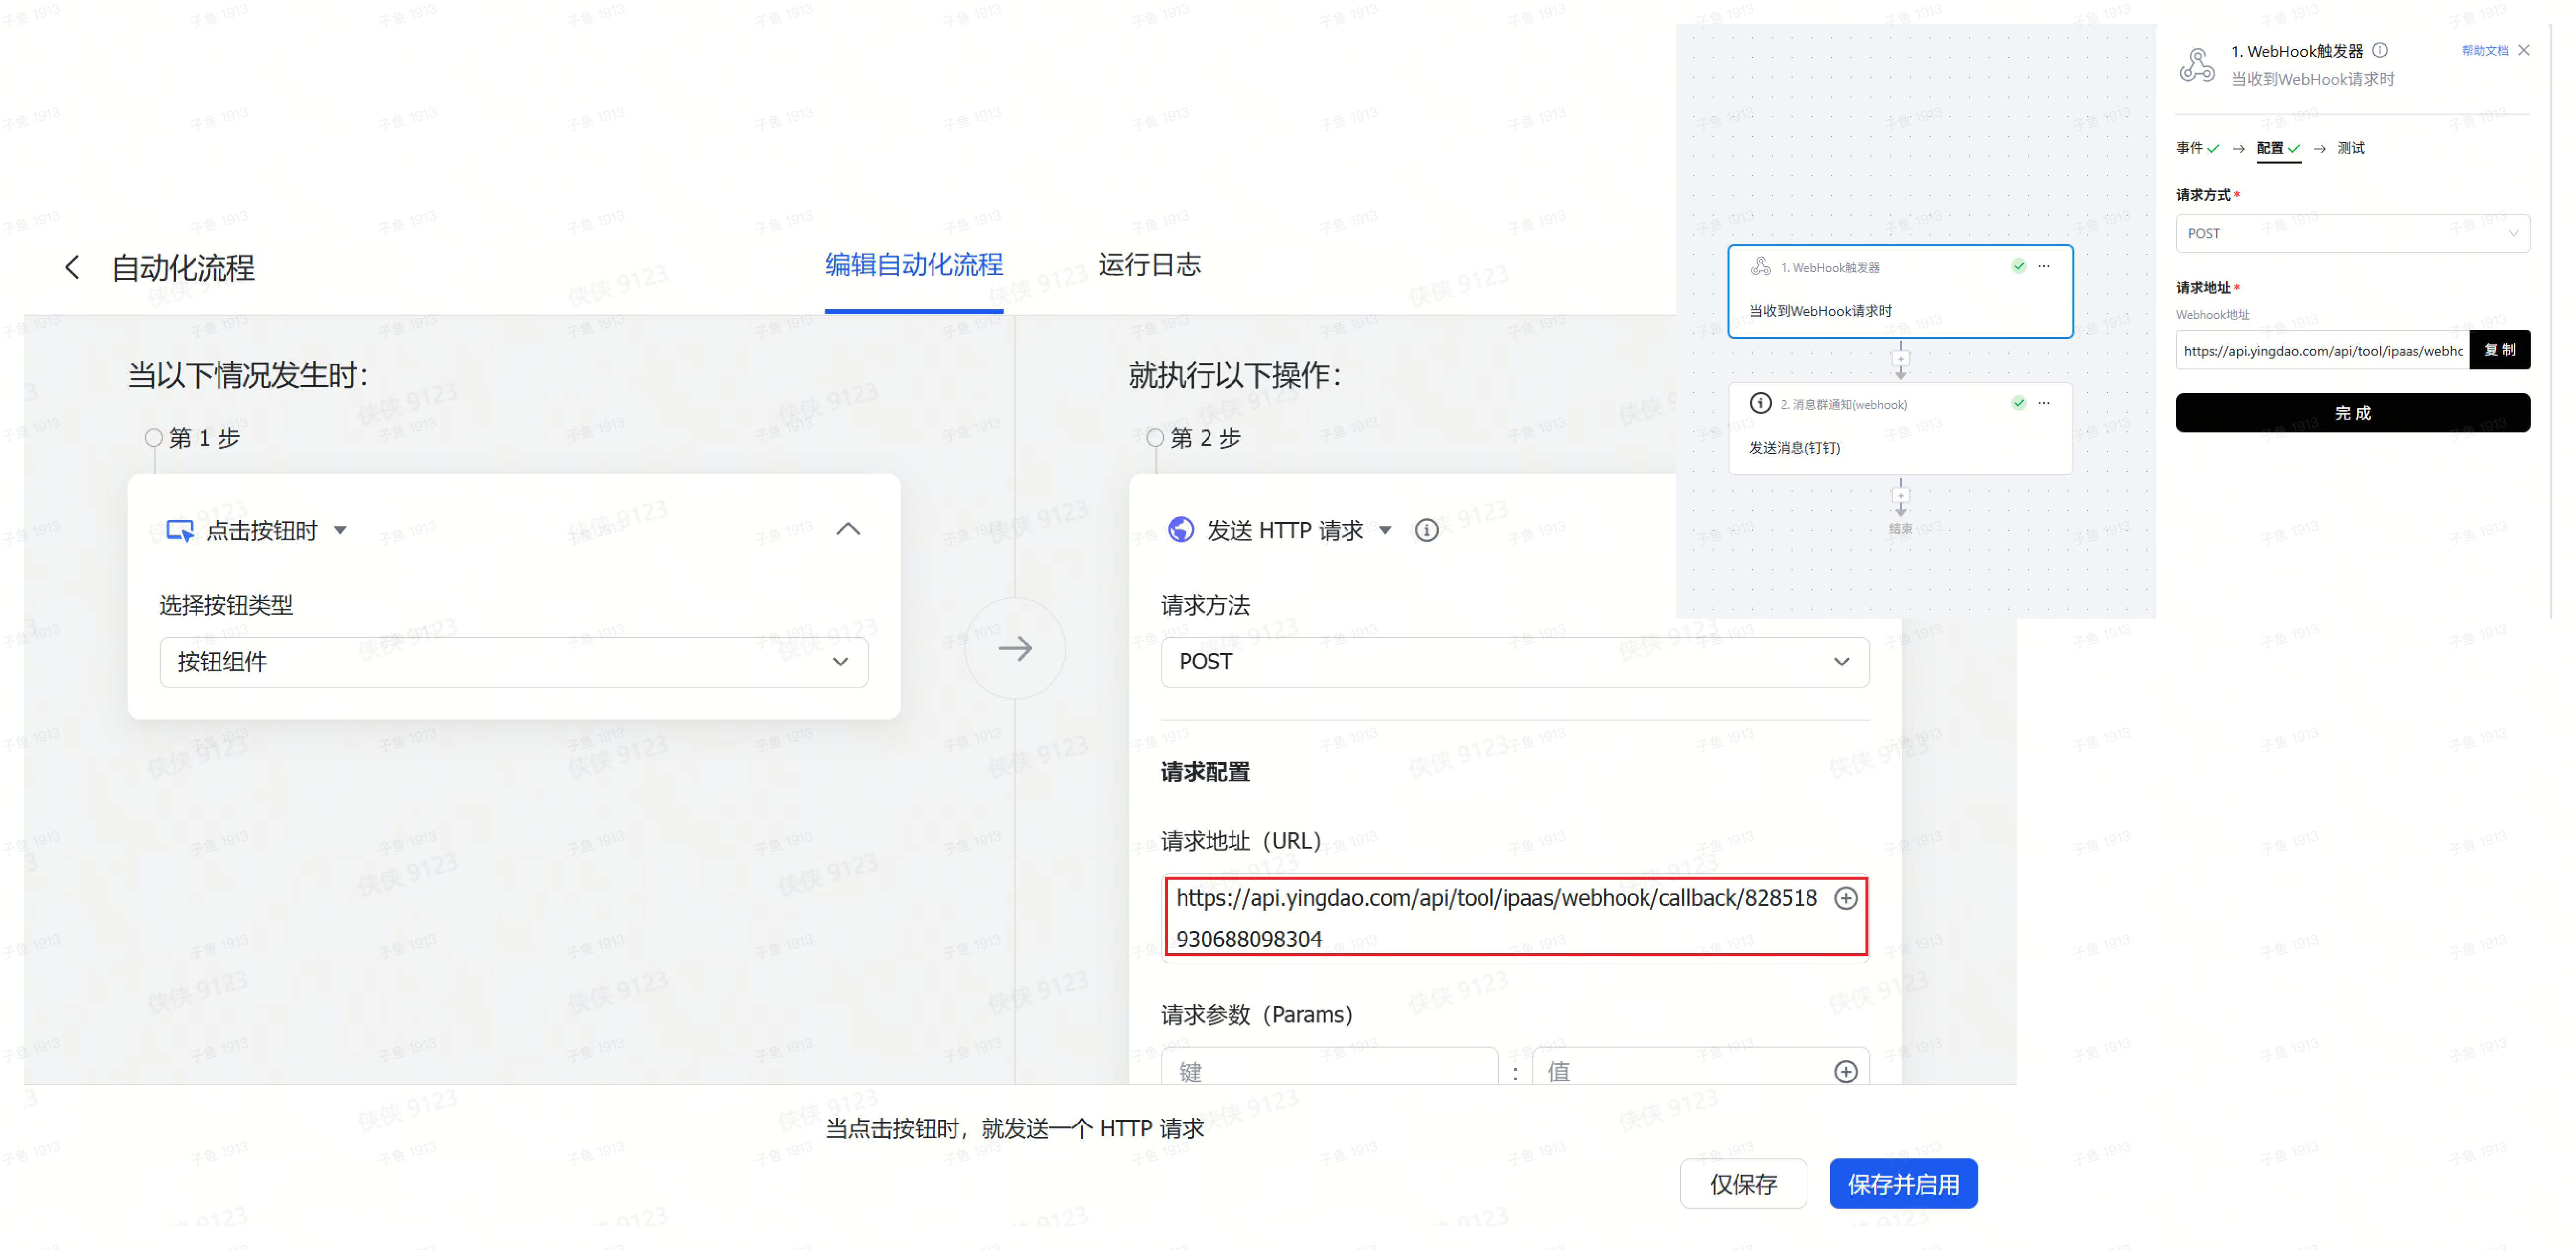
Task: Select the 第 1 步 step radio
Action: [154, 438]
